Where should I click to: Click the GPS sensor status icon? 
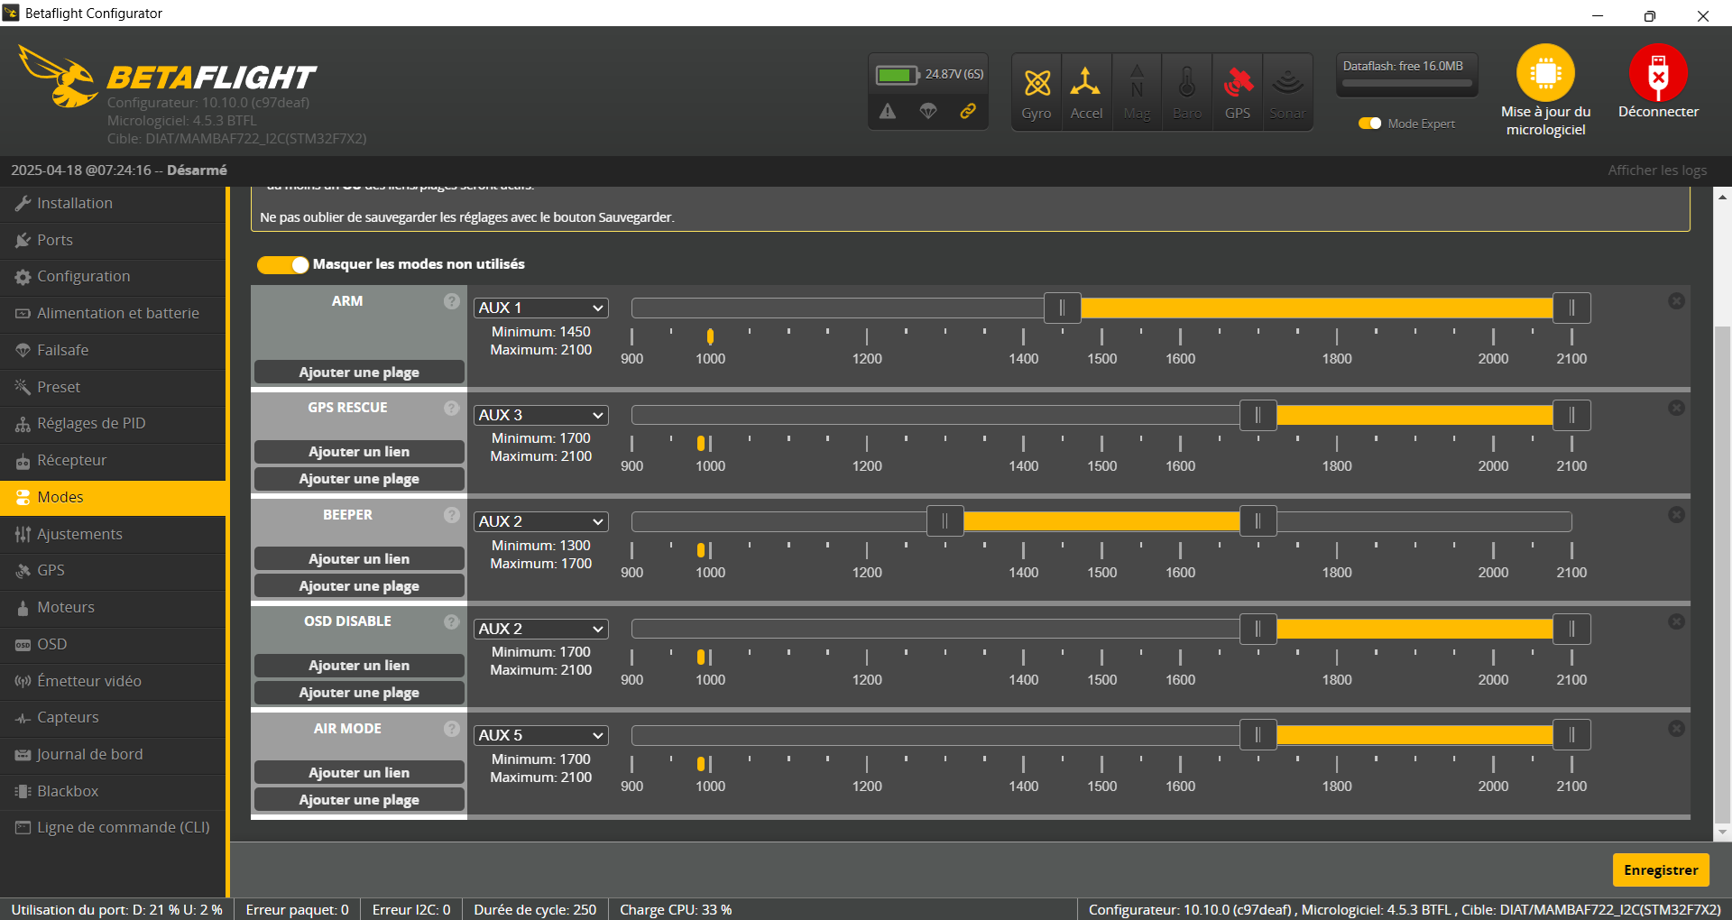coord(1238,84)
